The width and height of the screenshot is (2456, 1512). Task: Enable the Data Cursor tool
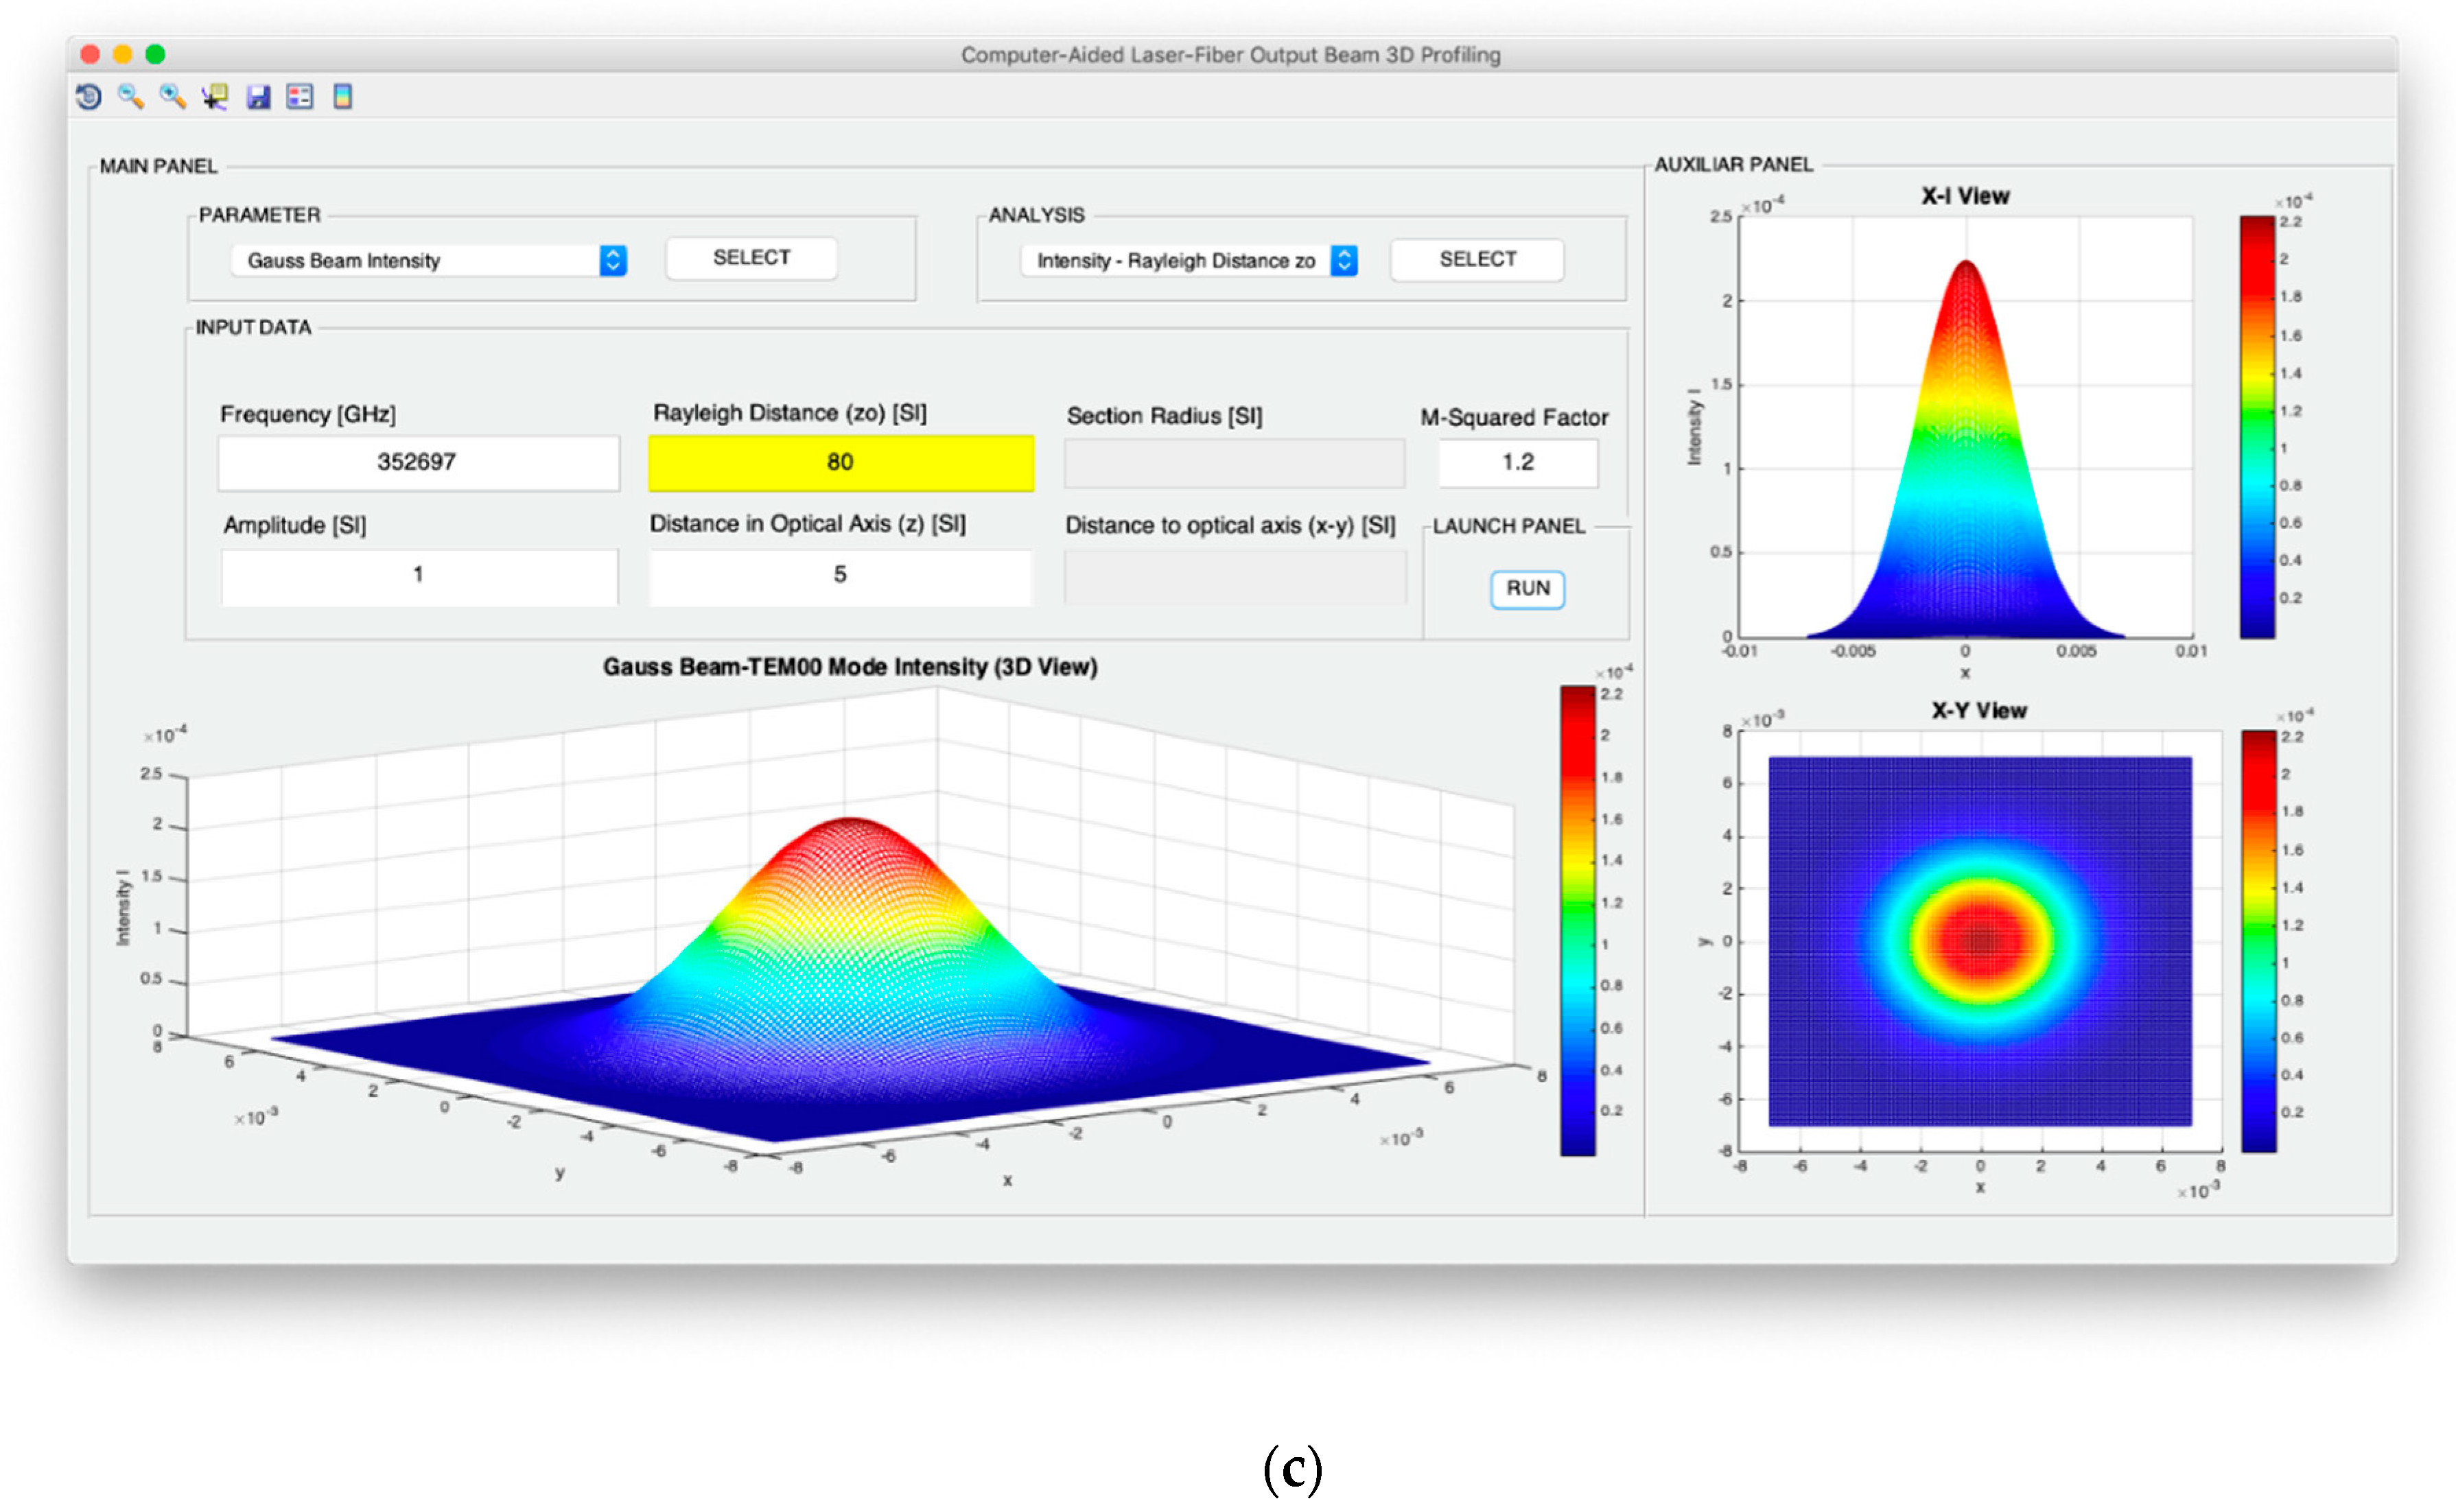(215, 96)
